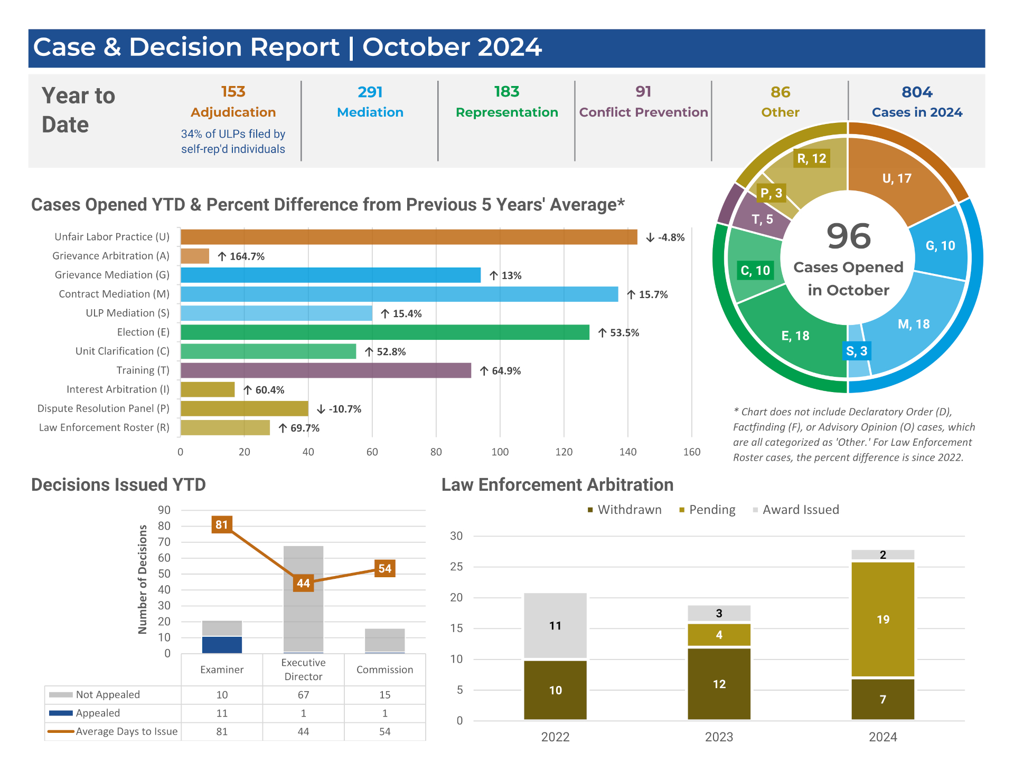Select the Training (T) bar
The height and width of the screenshot is (783, 1014).
tap(326, 370)
